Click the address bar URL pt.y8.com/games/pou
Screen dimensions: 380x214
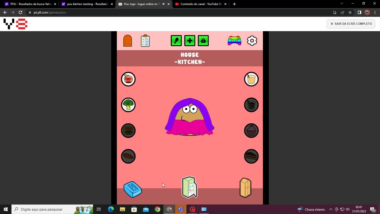tap(50, 12)
